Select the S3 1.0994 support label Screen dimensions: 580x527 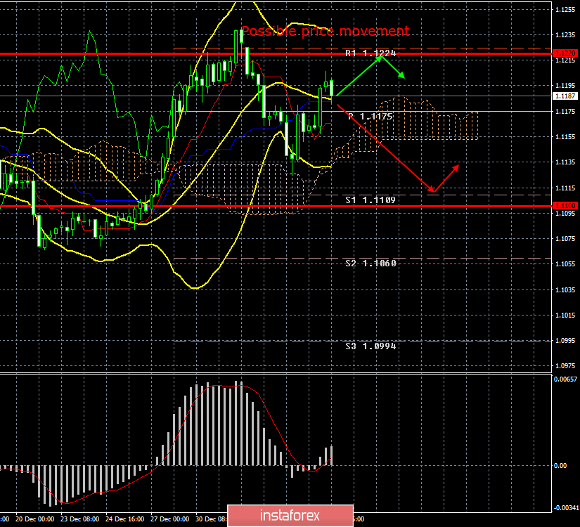pos(370,346)
